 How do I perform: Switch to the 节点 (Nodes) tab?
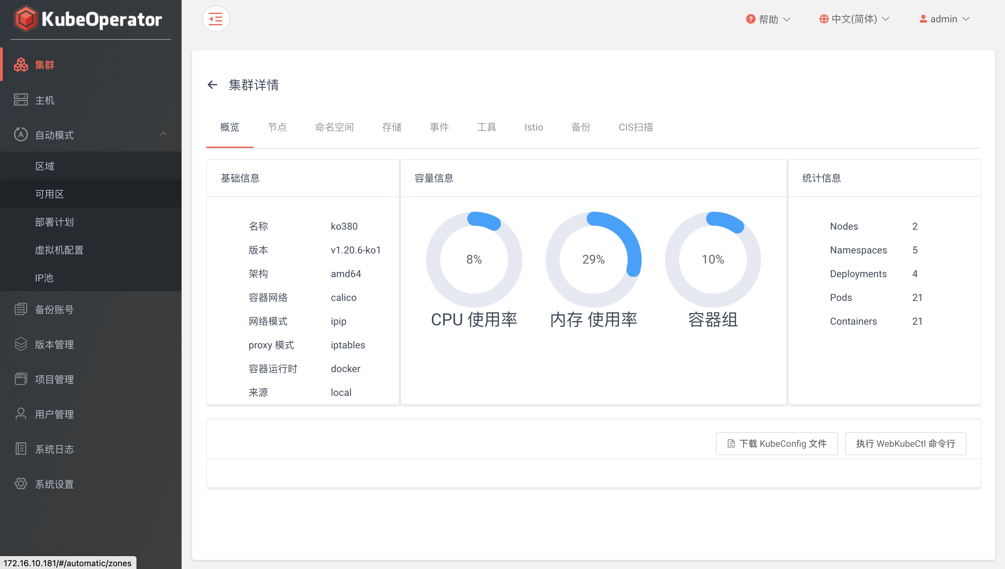(277, 127)
